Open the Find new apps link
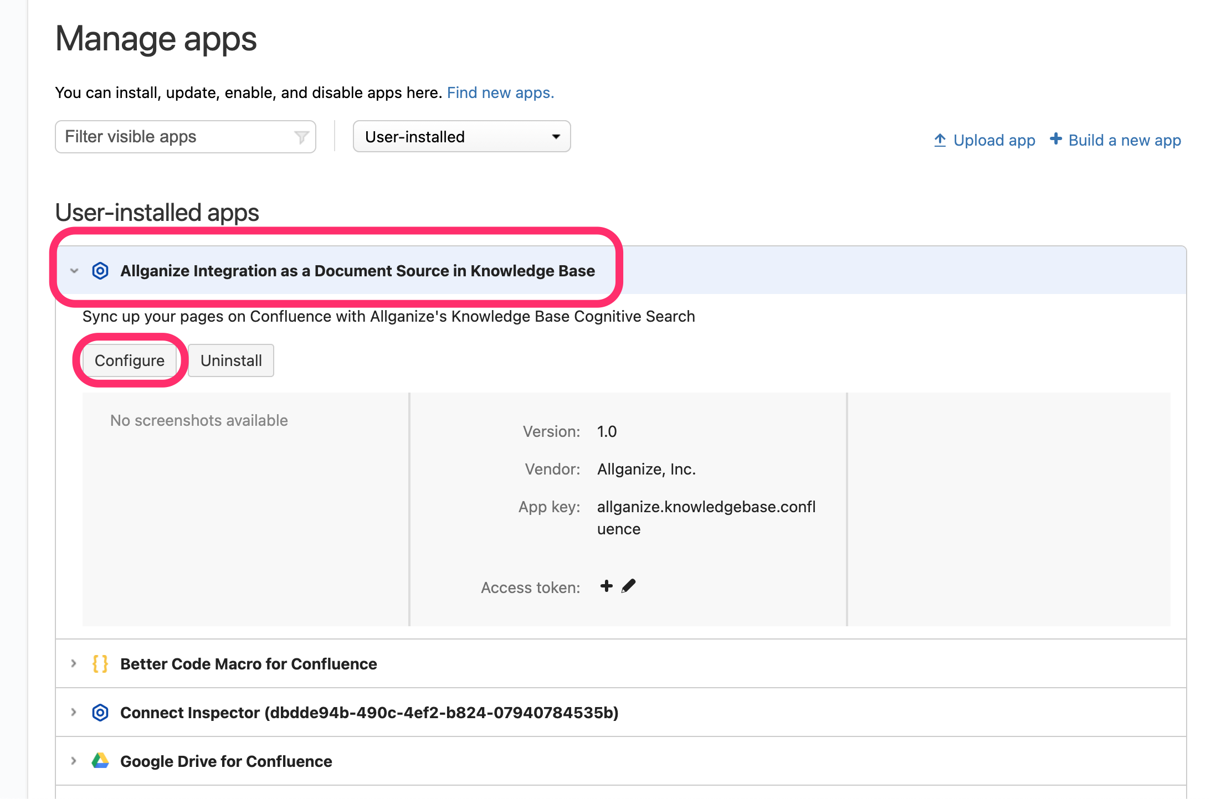This screenshot has width=1211, height=799. click(x=500, y=92)
